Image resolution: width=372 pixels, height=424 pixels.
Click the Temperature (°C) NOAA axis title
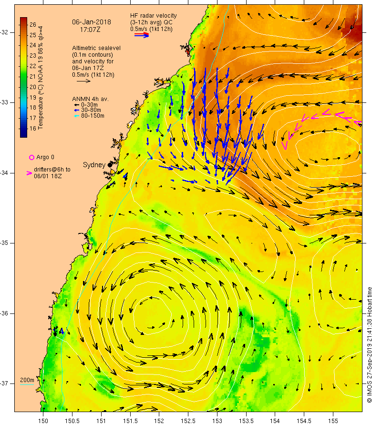click(41, 78)
